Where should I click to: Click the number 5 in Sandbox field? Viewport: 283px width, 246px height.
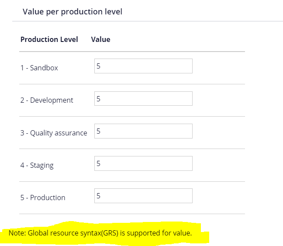pyautogui.click(x=98, y=66)
